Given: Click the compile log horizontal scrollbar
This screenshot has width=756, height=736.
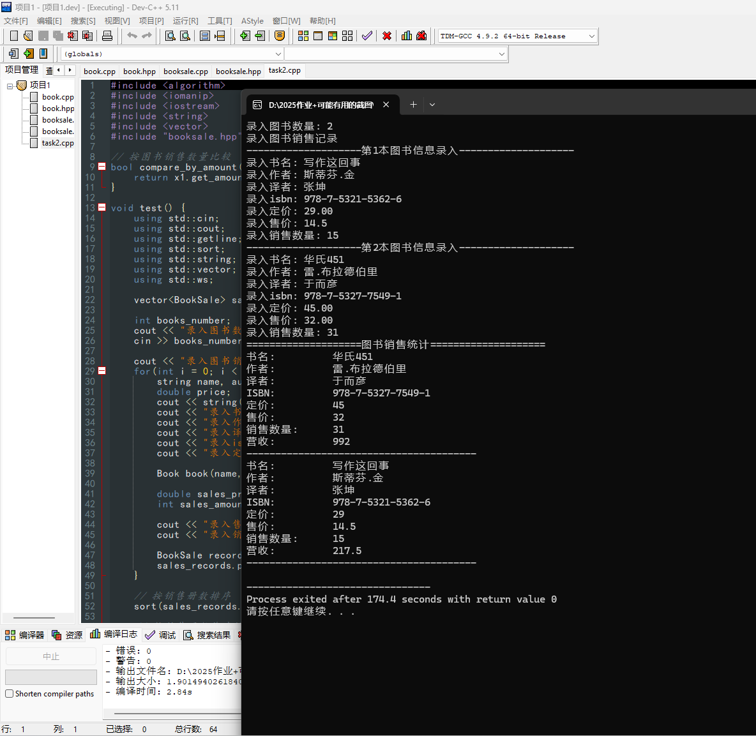Looking at the screenshot, I should (177, 714).
